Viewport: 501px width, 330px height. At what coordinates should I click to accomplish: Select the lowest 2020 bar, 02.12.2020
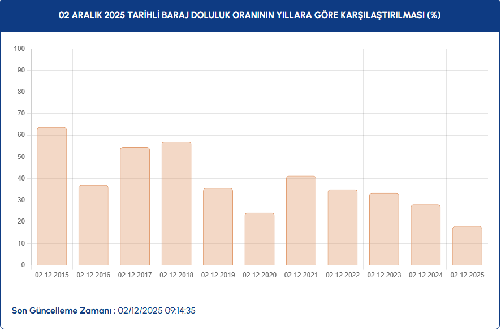(x=260, y=239)
